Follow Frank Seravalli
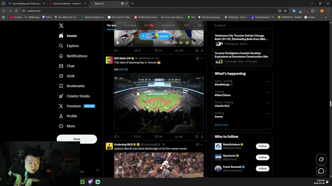Viewport: 332px width, 186px height. pos(262,168)
